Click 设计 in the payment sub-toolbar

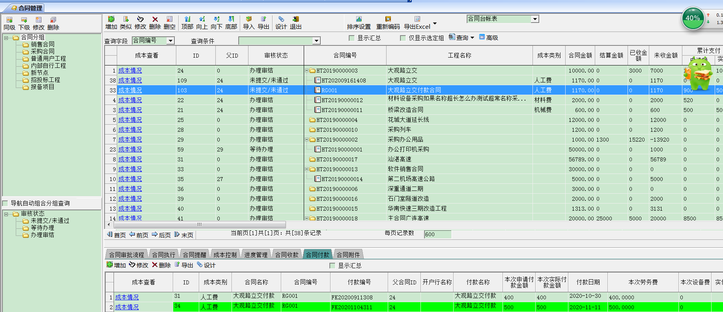(x=206, y=265)
